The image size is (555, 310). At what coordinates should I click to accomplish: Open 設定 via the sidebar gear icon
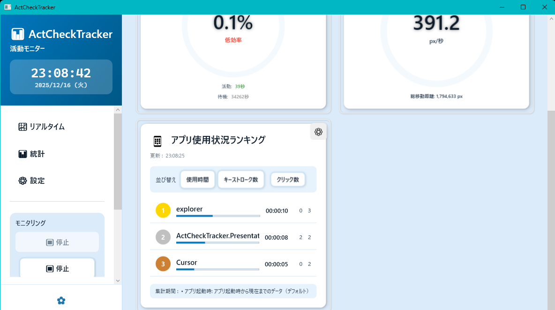pyautogui.click(x=22, y=180)
